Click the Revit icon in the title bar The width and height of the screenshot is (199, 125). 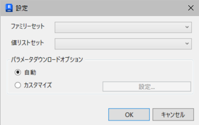[x=9, y=8]
